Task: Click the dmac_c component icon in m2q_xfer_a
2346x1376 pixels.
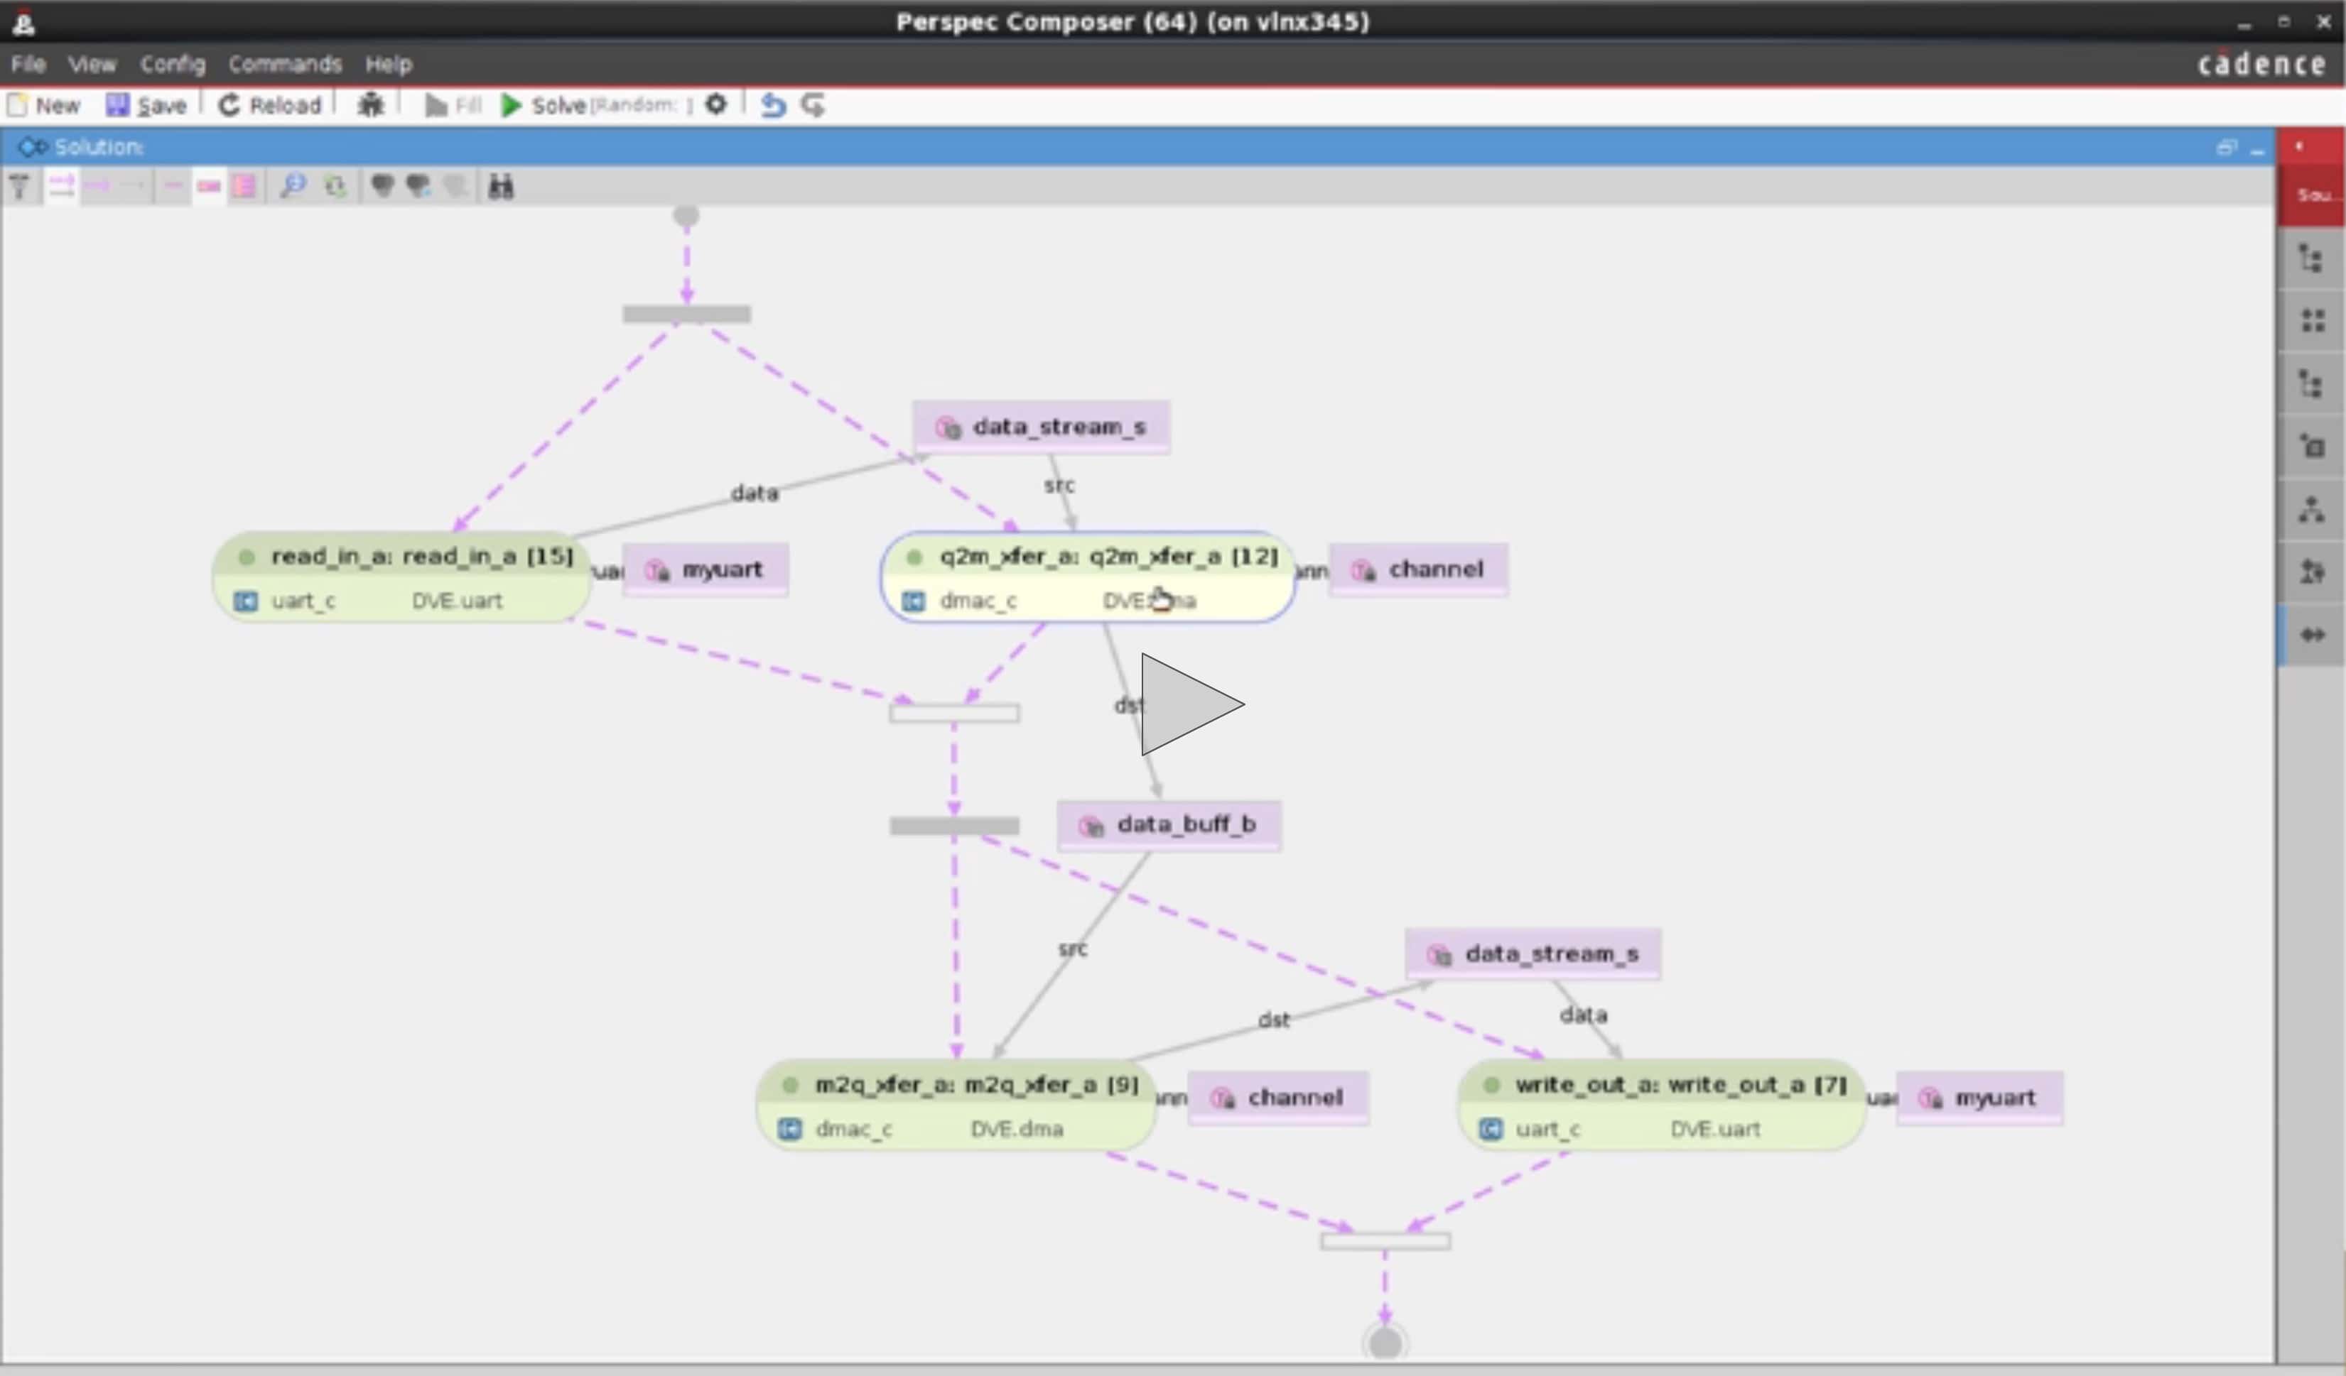Action: (x=789, y=1130)
